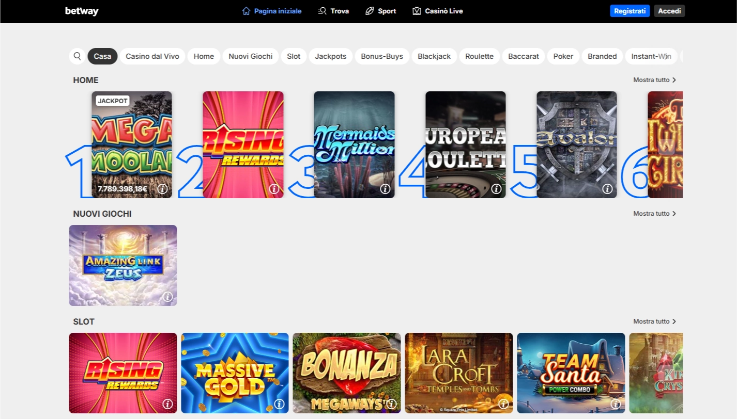Viewport: 737px width, 419px height.
Task: Click the search magnifier icon
Action: [77, 56]
